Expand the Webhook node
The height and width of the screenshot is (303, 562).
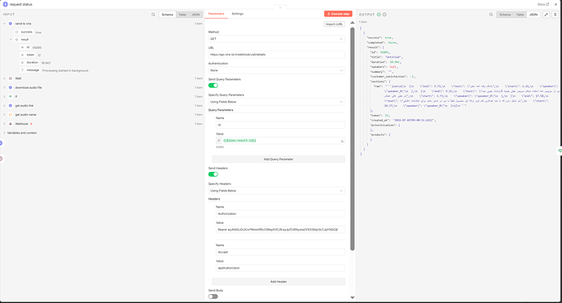point(4,124)
